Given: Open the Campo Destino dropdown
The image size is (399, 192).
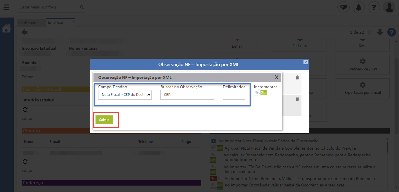Looking at the screenshot, I should tap(125, 95).
